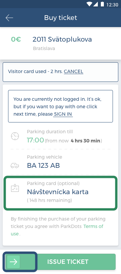This screenshot has height=274, width=121.
Task: Open the SIGN IN link
Action: pos(63,114)
